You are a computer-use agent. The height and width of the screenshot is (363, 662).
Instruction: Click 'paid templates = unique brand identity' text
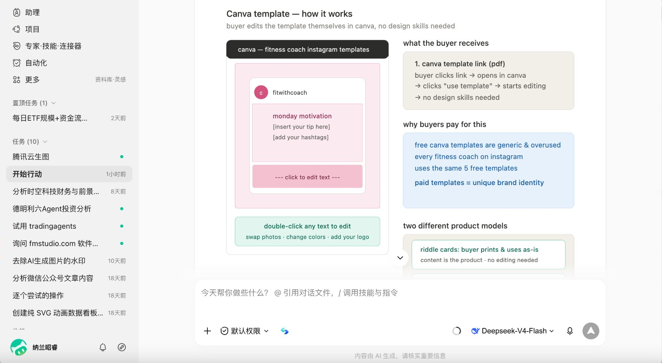479,183
